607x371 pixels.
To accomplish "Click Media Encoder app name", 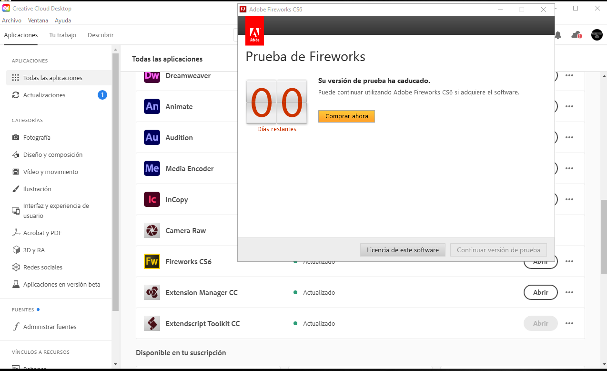I will coord(190,168).
